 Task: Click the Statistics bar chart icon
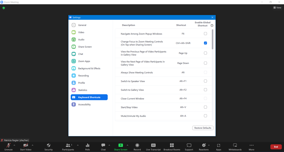[74, 90]
